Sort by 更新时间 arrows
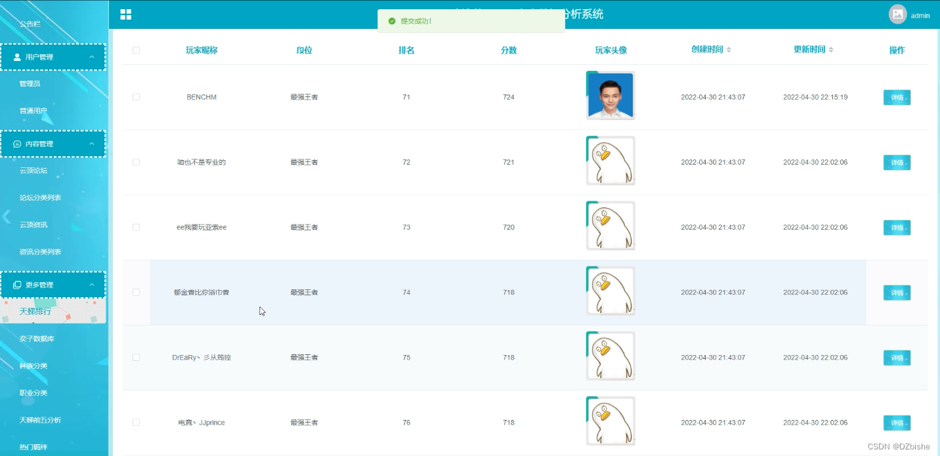Viewport: 940px width, 456px height. click(831, 50)
